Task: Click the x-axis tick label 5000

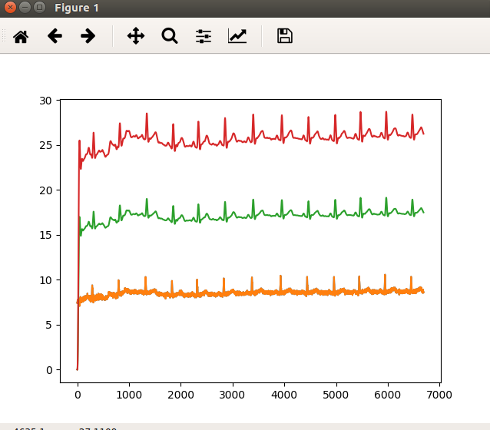Action: point(336,395)
